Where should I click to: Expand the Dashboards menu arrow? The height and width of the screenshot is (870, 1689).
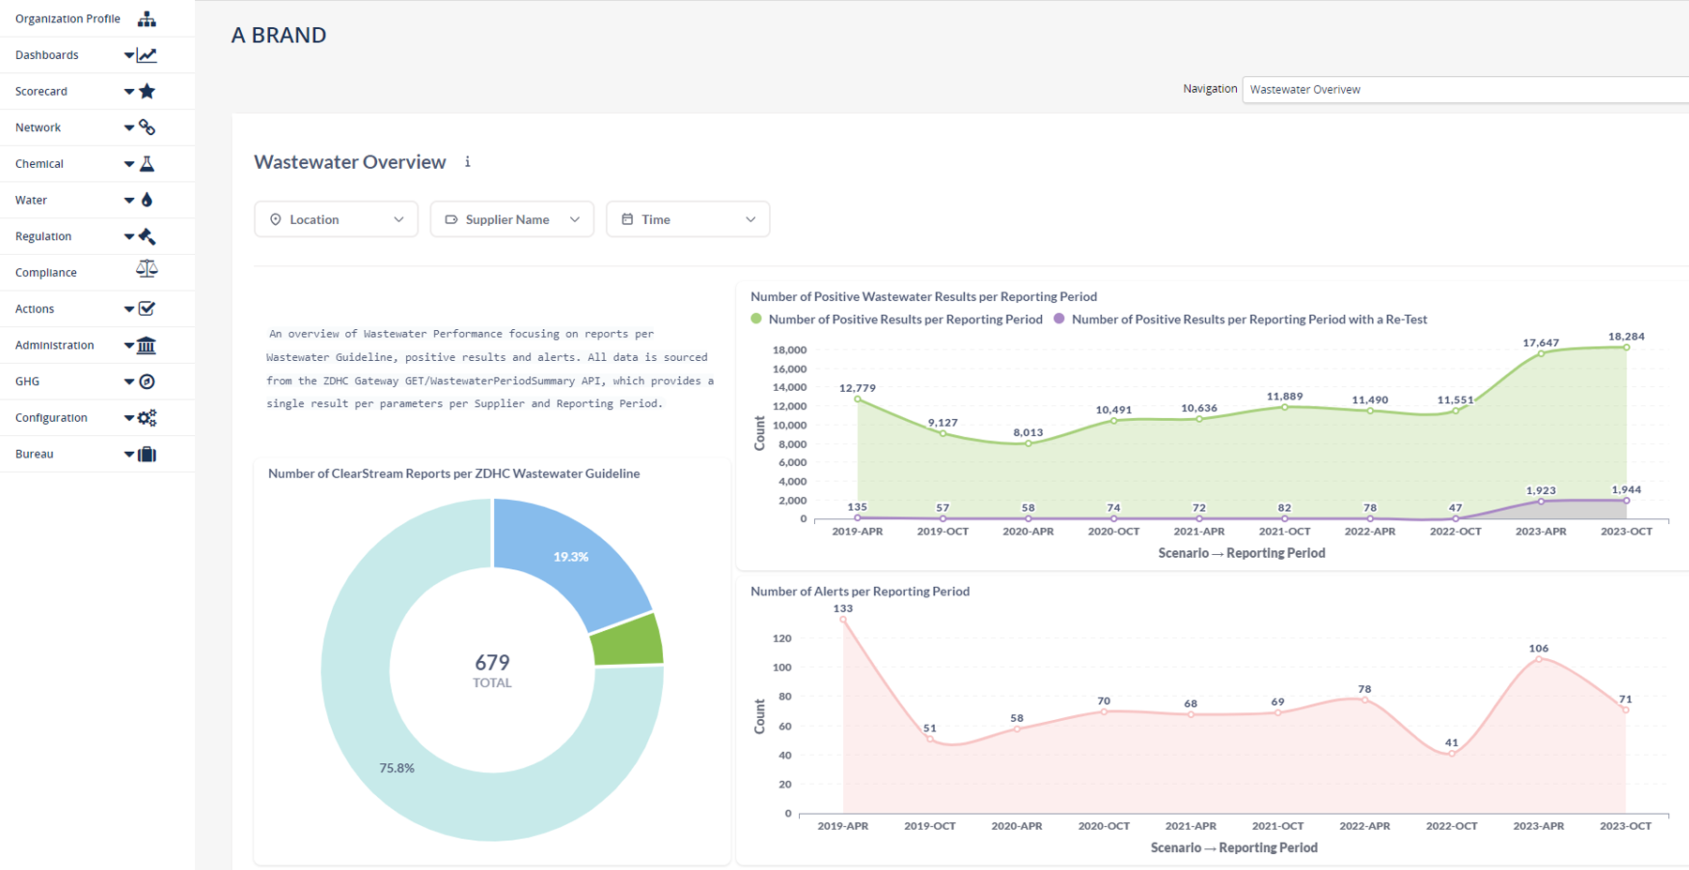(x=128, y=55)
